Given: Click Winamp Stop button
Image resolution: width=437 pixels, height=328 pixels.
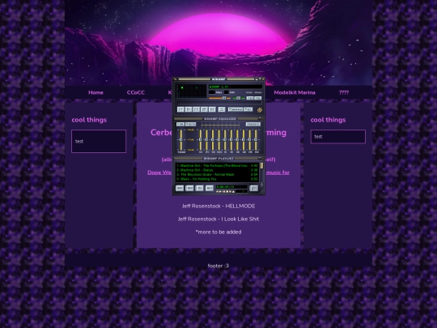Looking at the screenshot, I should coord(204,109).
